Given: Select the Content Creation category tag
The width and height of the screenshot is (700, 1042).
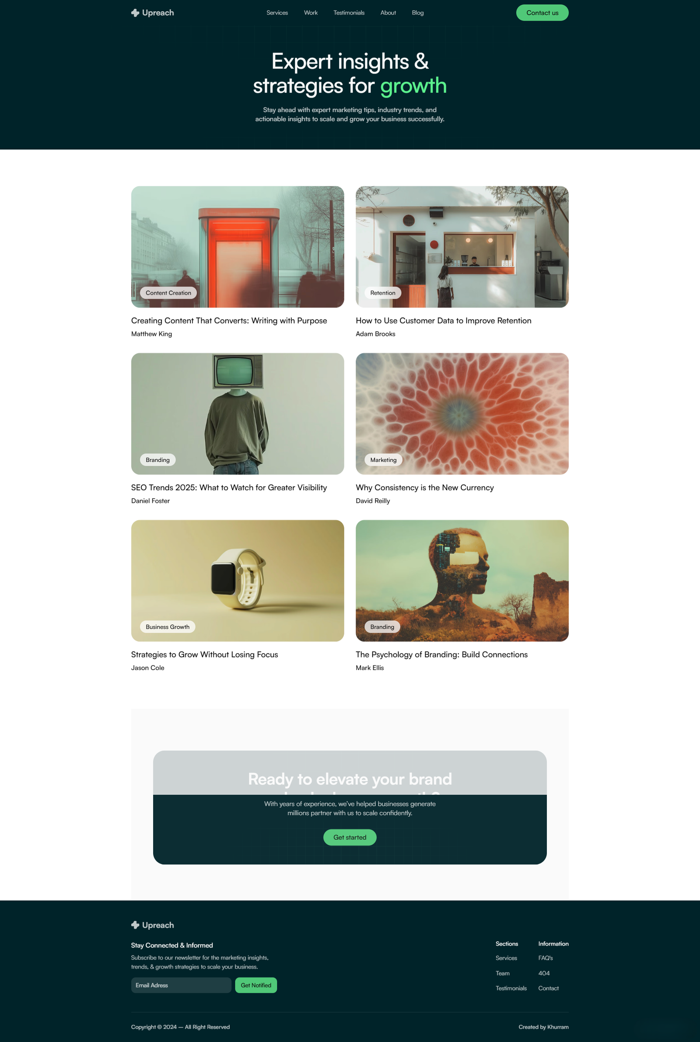Looking at the screenshot, I should (168, 293).
